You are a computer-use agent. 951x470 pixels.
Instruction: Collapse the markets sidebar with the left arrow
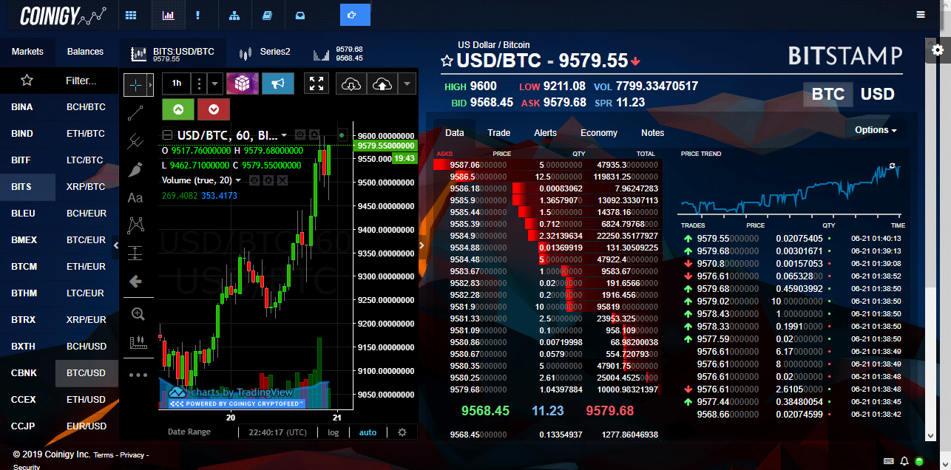tap(115, 245)
